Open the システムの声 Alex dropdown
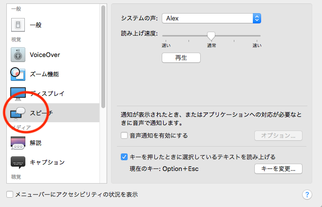The width and height of the screenshot is (322, 207). click(x=211, y=19)
